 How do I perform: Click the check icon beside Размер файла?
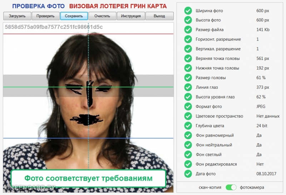(x=188, y=30)
